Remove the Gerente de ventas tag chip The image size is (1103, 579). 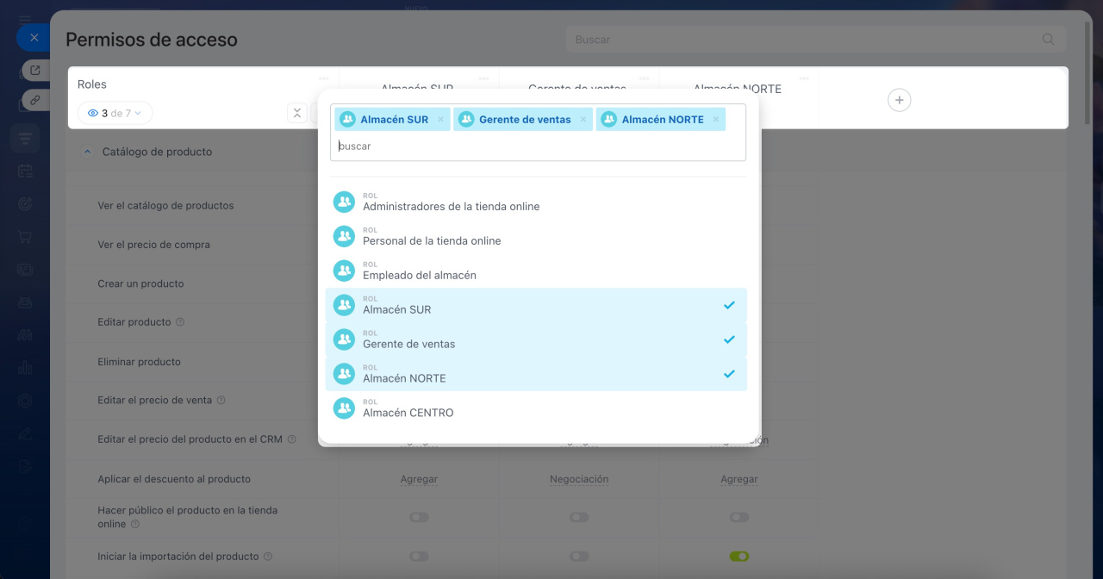click(x=583, y=120)
